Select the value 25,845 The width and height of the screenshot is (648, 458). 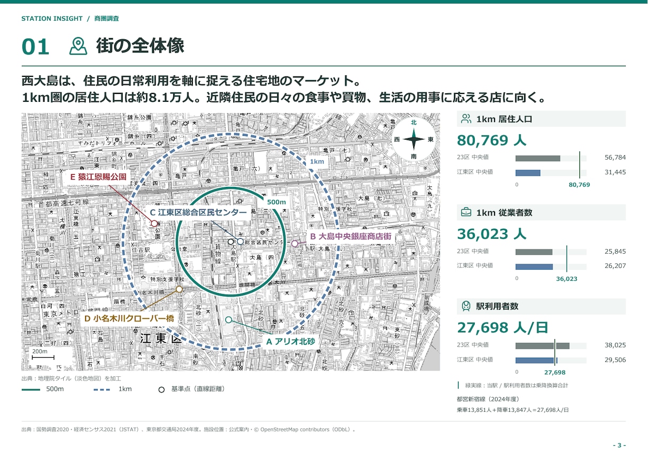(x=615, y=251)
